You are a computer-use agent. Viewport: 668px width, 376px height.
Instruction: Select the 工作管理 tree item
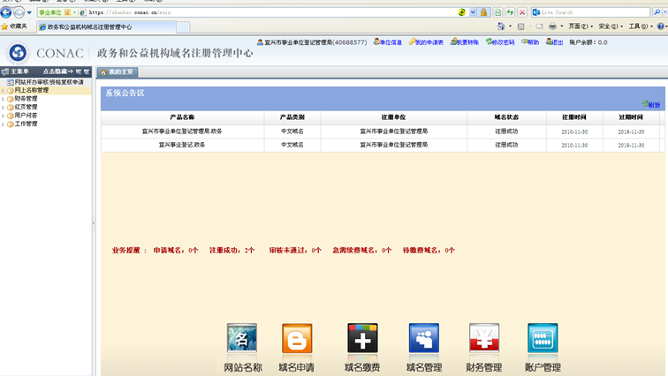[x=26, y=124]
